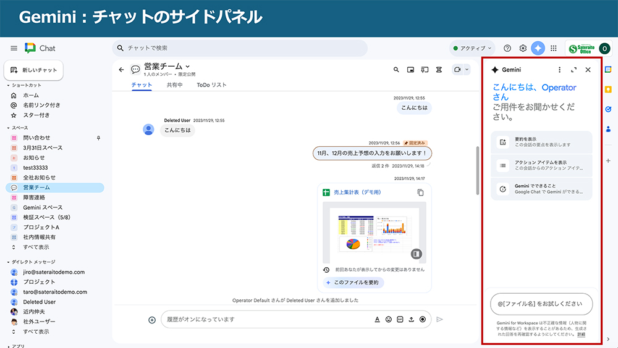Open Google Calendar from the side rail

click(608, 70)
